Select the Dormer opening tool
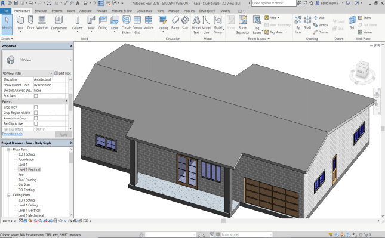The image size is (385, 238). pyautogui.click(x=321, y=32)
